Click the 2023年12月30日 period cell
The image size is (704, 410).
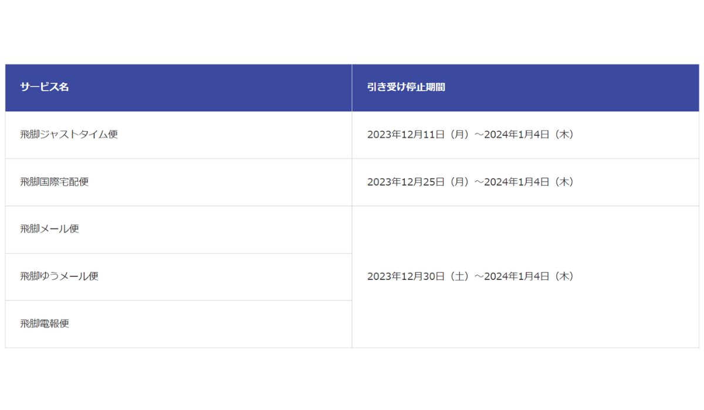(526, 277)
